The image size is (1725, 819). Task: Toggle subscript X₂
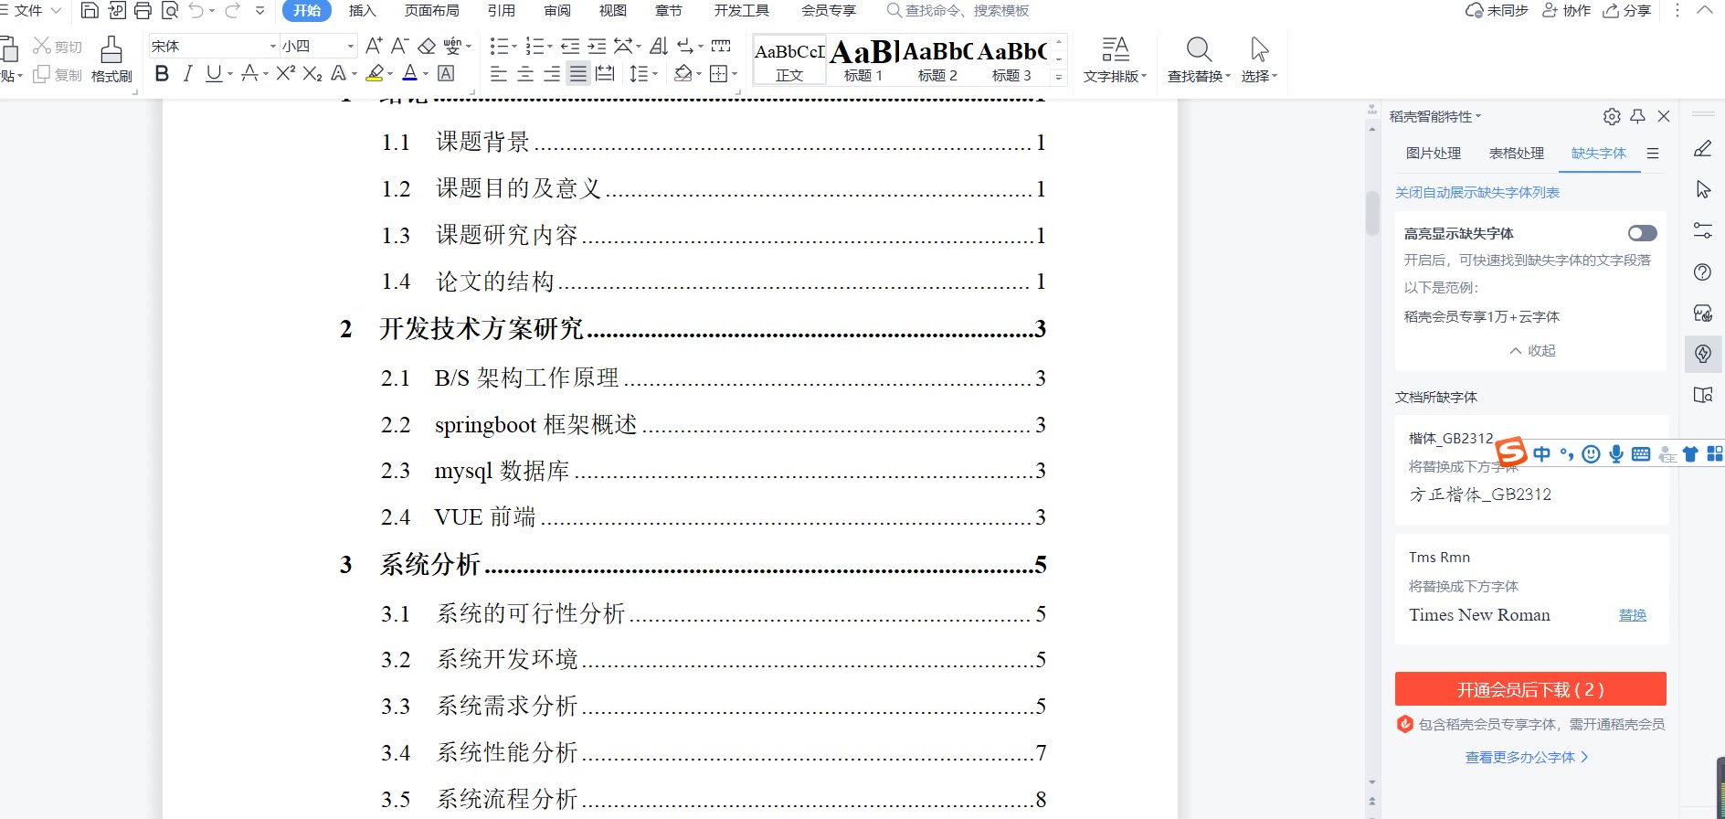coord(312,74)
